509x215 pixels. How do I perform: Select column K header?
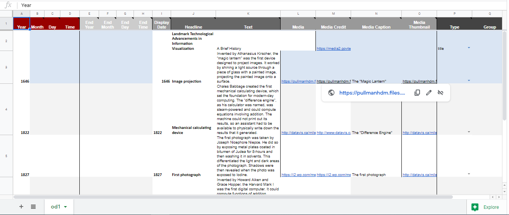(x=248, y=14)
